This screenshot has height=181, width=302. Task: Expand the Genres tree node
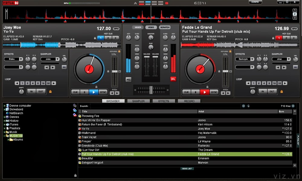[5, 117]
